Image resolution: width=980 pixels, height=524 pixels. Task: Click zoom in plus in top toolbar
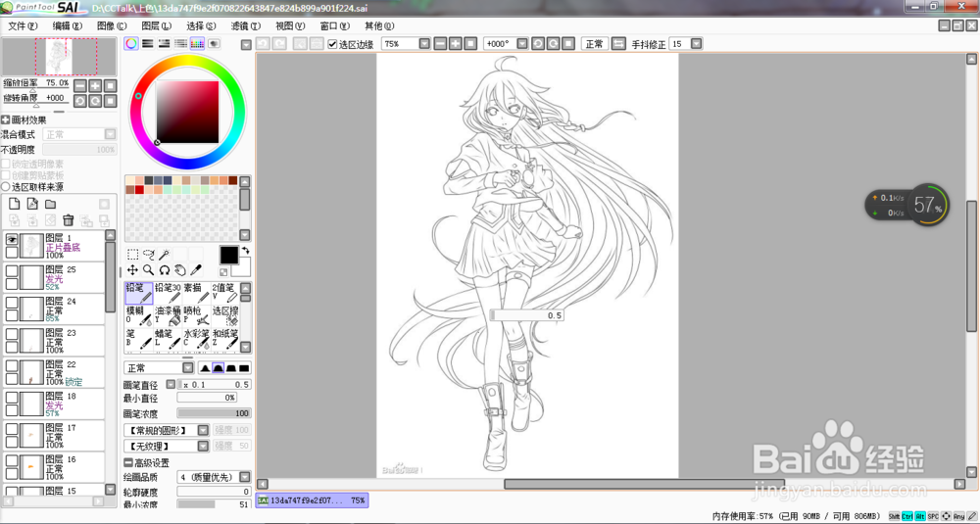[x=456, y=44]
